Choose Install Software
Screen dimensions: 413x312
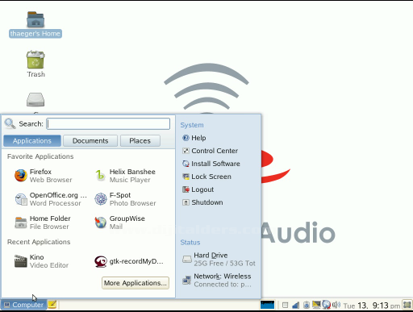coord(211,164)
